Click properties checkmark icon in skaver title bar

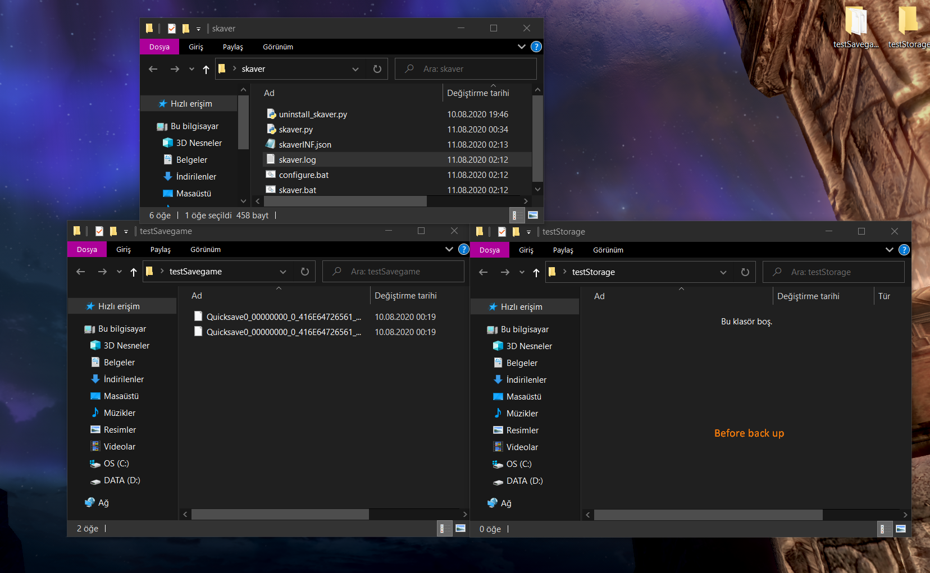(x=172, y=29)
